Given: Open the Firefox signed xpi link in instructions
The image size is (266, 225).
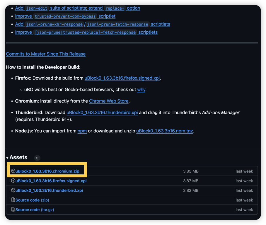Looking at the screenshot, I should tap(122, 78).
